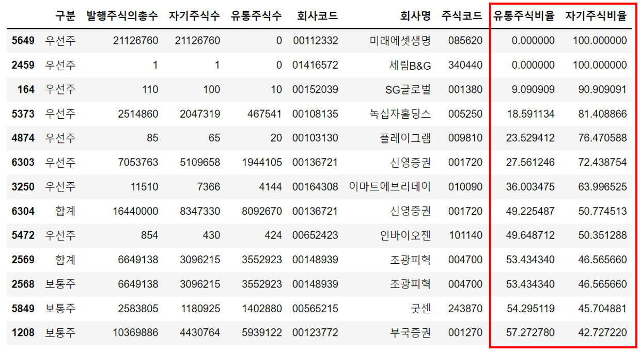Screen dimensions: 640x352
Task: Click company name 미래에셋생명
Action: [400, 41]
